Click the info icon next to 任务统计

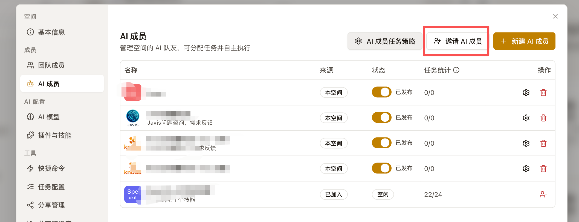pos(456,70)
